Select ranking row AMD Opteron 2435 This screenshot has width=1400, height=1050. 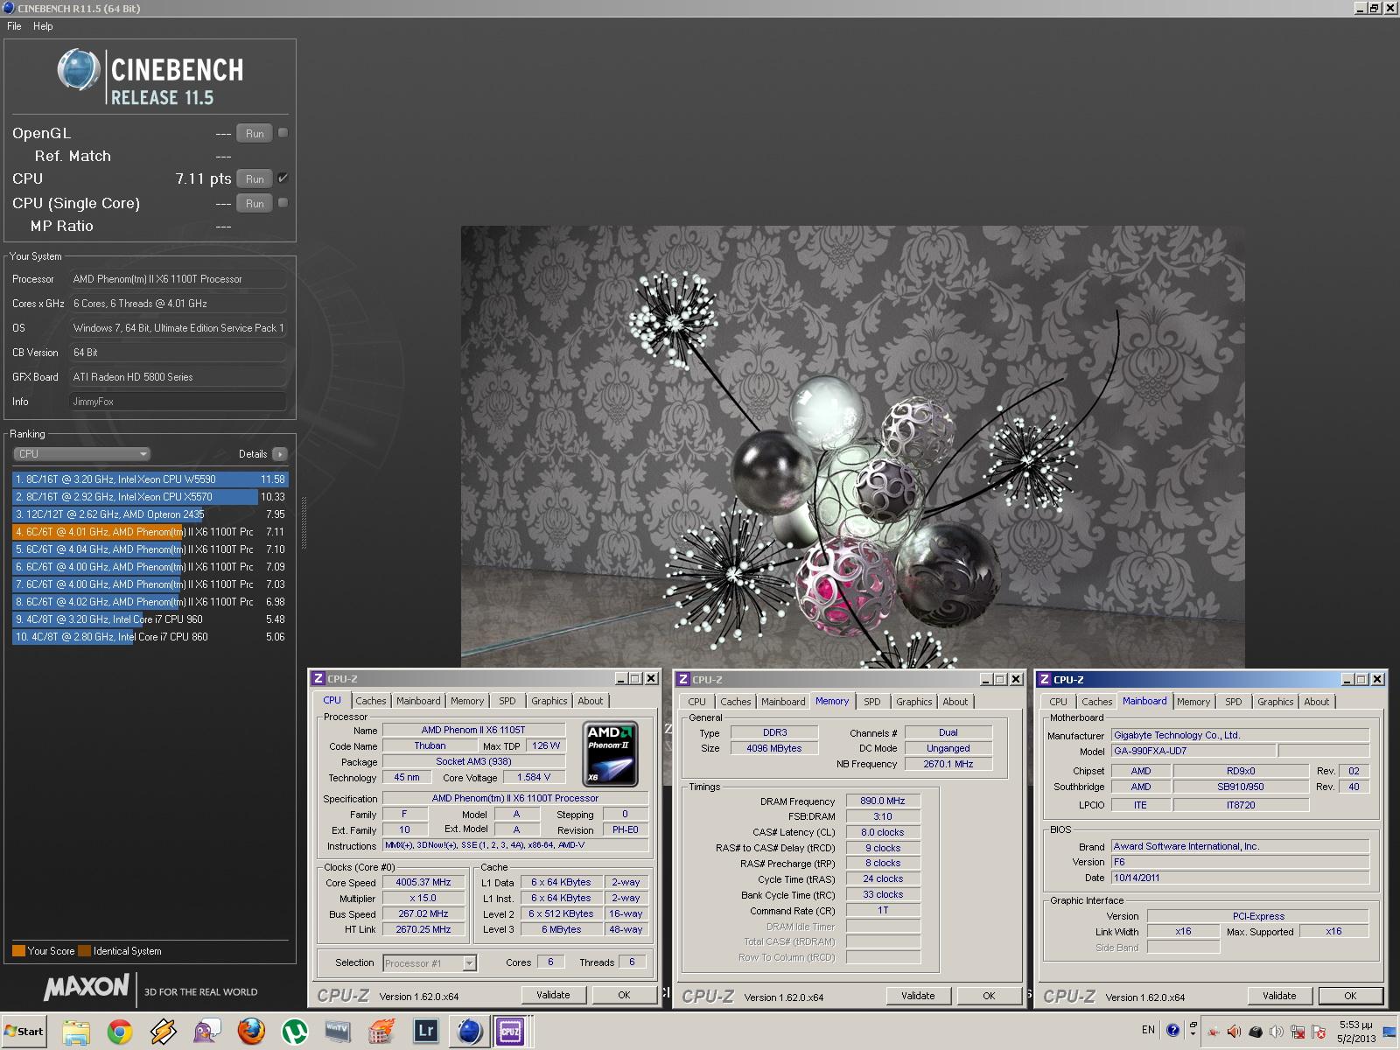coord(150,514)
